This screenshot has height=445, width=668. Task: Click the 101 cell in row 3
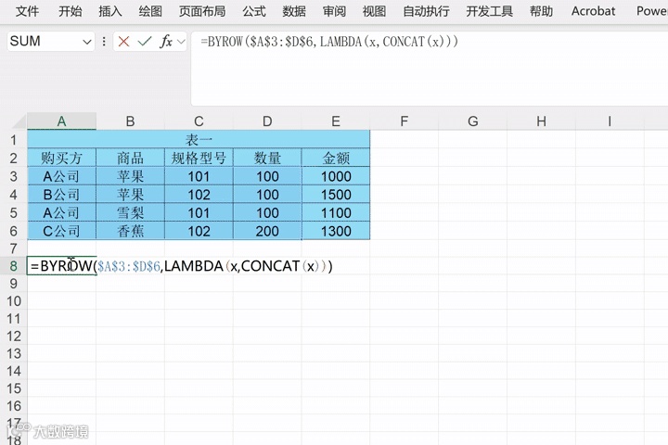pyautogui.click(x=199, y=176)
